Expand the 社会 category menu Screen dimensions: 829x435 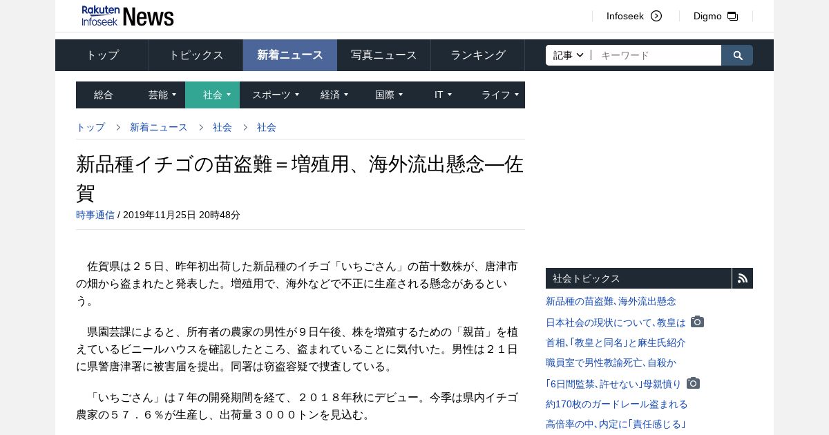[x=213, y=95]
